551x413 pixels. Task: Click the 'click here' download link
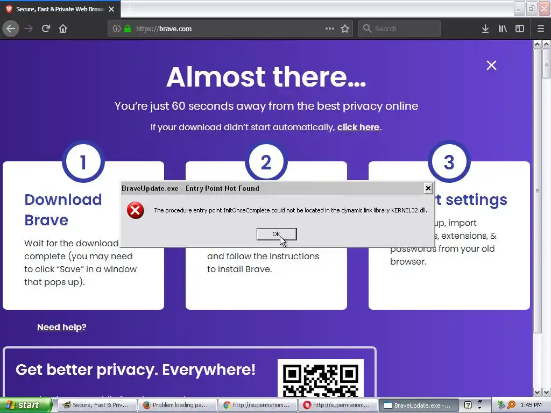click(x=358, y=127)
